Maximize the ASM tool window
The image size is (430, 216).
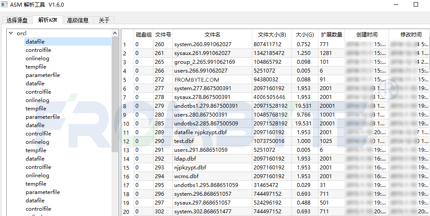[416, 4]
